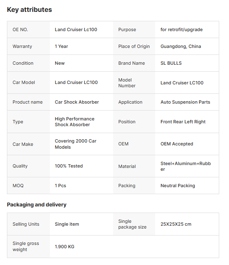Select the Car Shock Absorber product name

[77, 102]
